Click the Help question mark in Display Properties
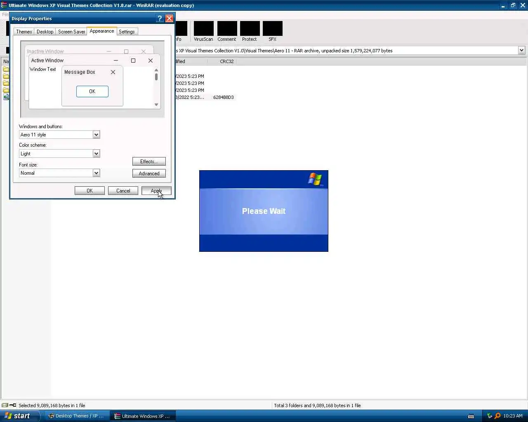 coord(160,19)
